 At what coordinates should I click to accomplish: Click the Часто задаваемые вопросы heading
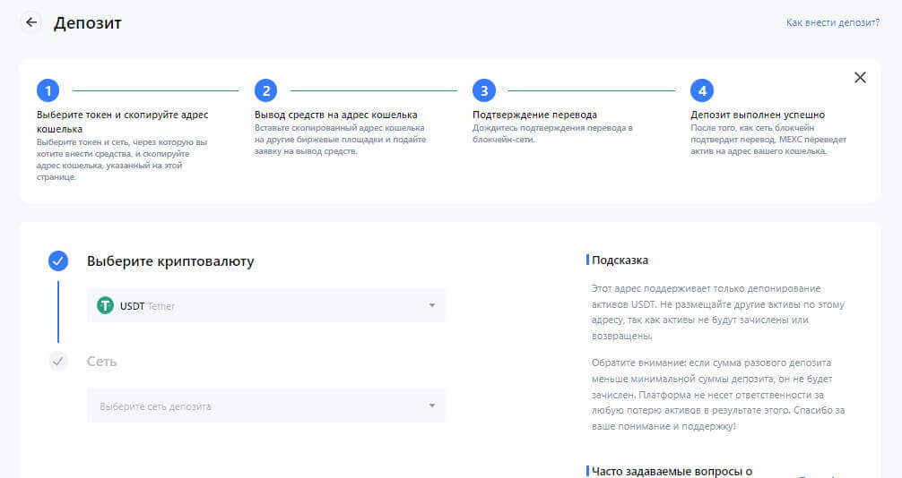pos(672,471)
